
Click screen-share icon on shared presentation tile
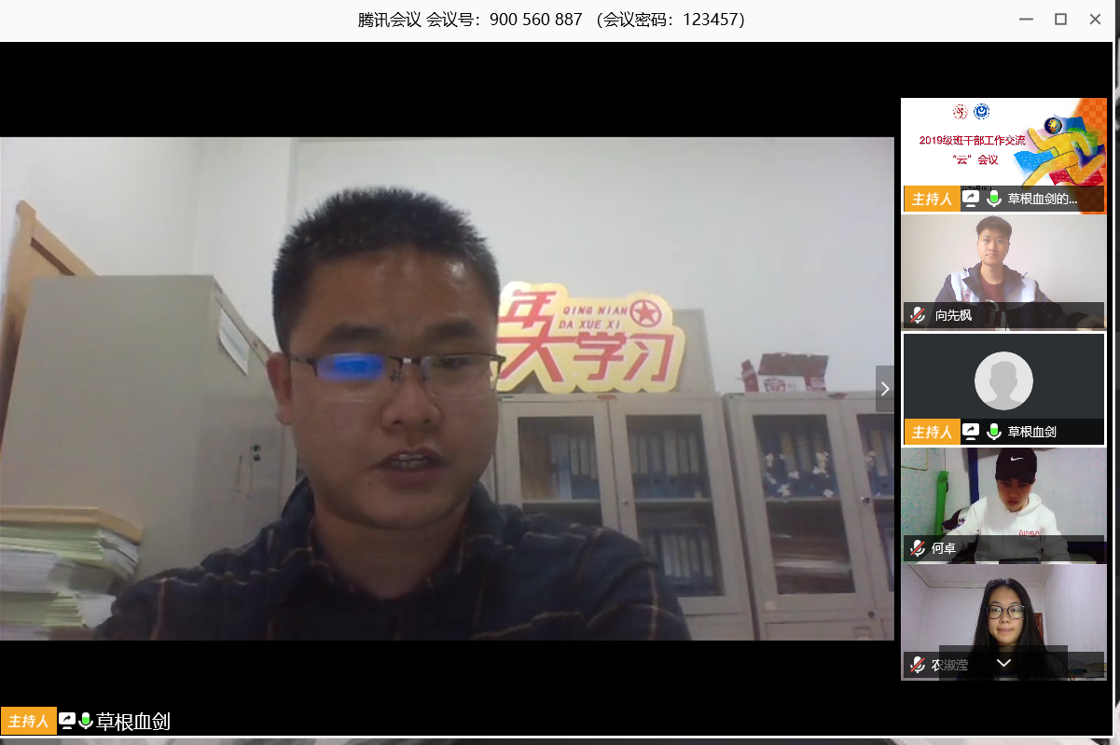[x=972, y=199]
